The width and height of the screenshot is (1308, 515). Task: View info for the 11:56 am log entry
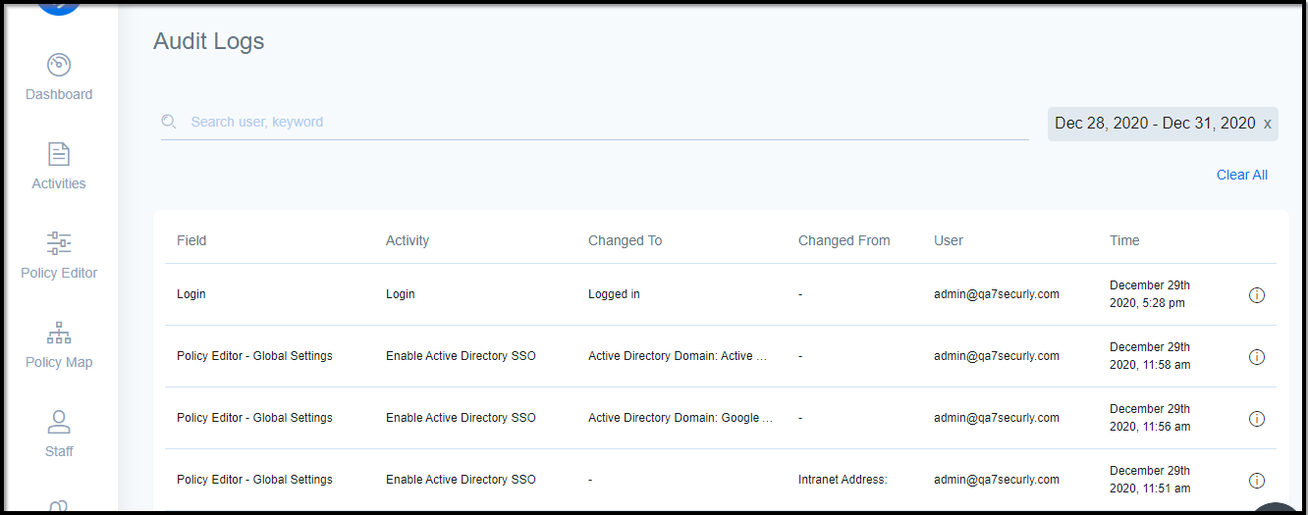pos(1257,419)
